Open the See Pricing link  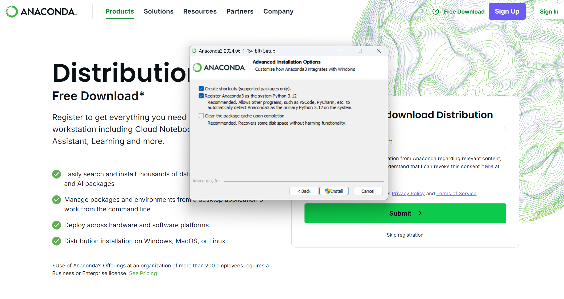(x=143, y=274)
